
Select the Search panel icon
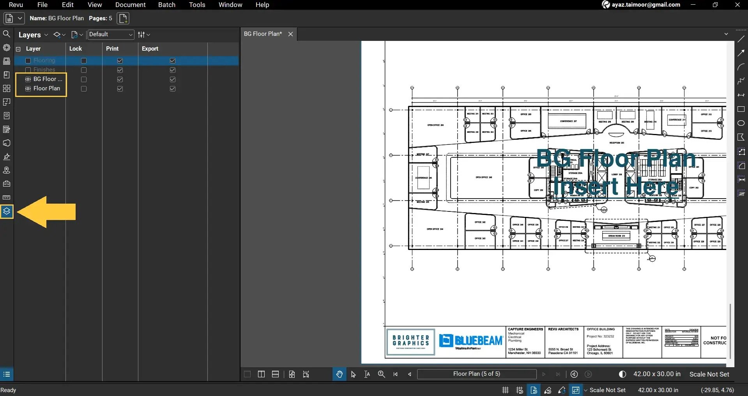7,34
